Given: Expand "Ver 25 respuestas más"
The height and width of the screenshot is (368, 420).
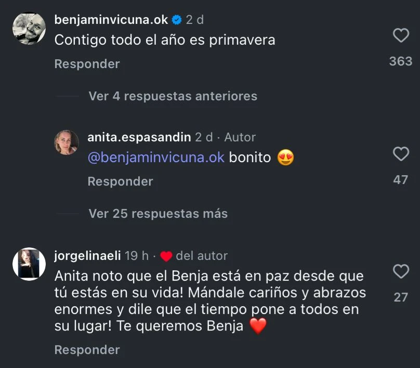Looking at the screenshot, I should (x=158, y=214).
